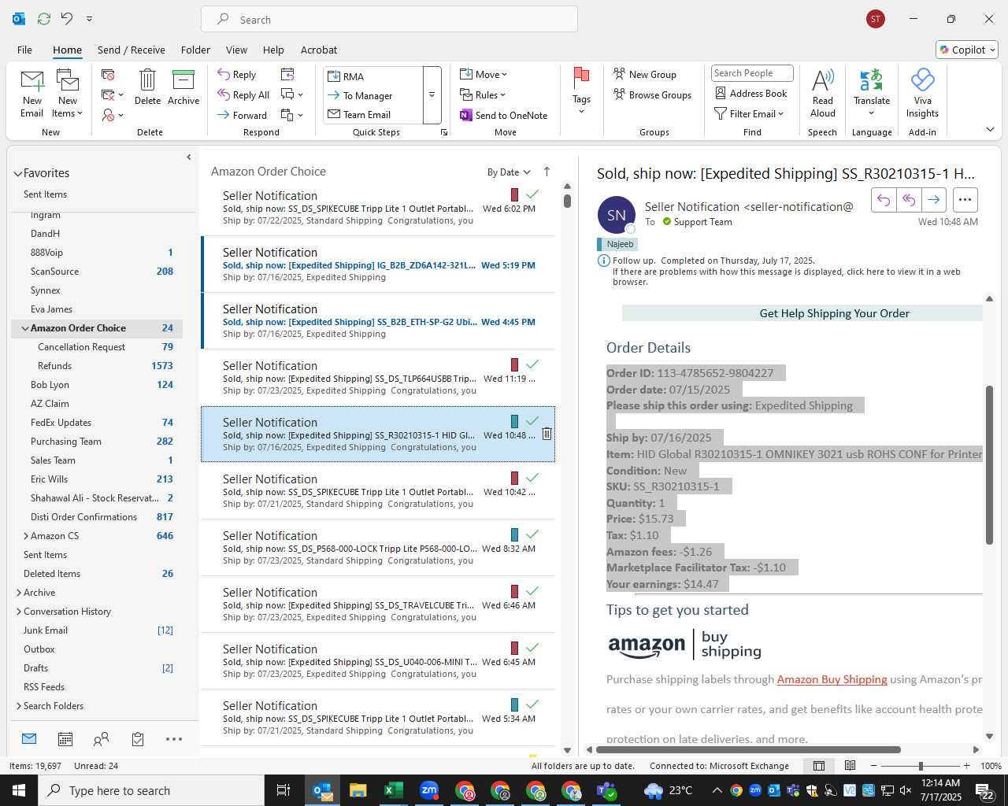
Task: Toggle complete checkmark on selected Wed 10:48 message
Action: tap(532, 421)
